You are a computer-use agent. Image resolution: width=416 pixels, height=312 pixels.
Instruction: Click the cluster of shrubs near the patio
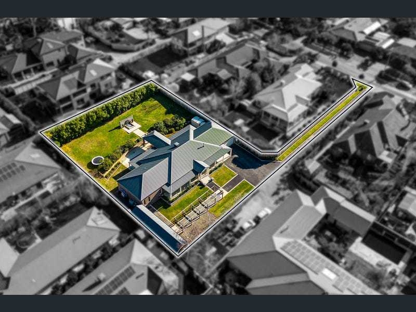pos(169,125)
